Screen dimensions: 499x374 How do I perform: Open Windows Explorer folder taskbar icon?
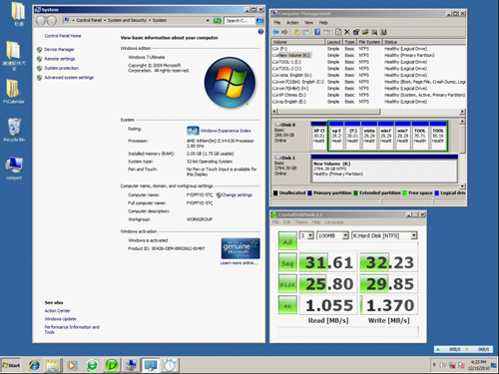point(53,365)
